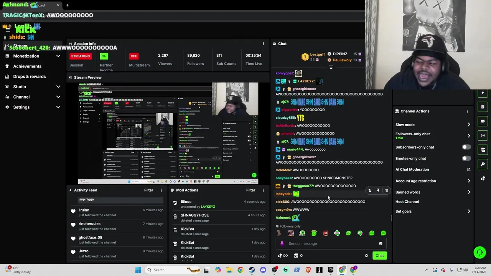Click the Stream Preview video

point(168,133)
